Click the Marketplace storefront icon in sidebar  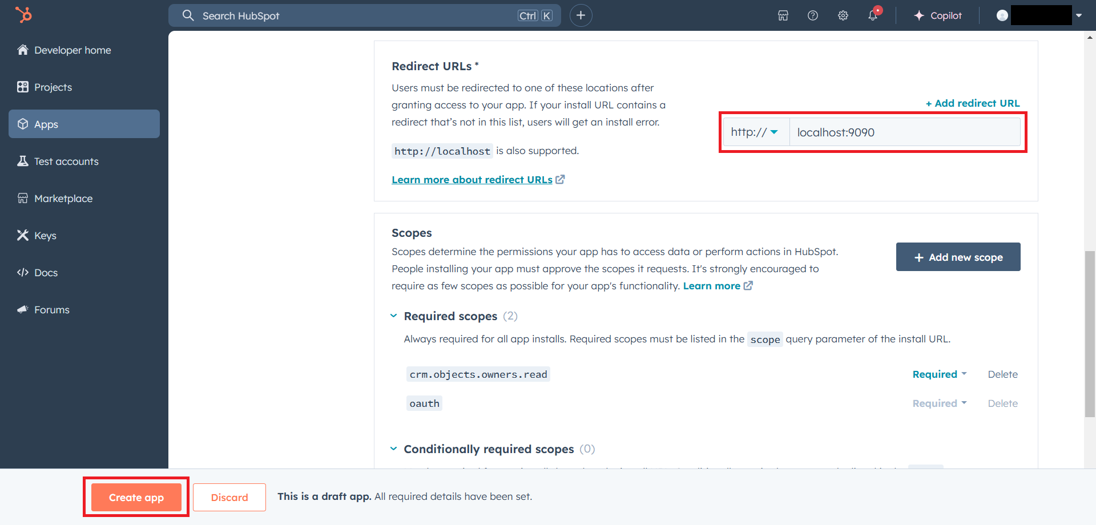tap(23, 198)
